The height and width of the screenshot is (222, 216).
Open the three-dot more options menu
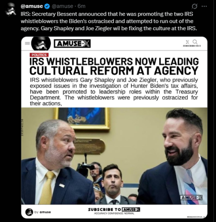click(x=204, y=6)
